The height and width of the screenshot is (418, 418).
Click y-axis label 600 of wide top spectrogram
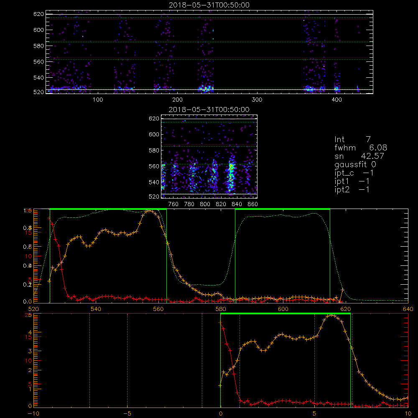[38, 30]
